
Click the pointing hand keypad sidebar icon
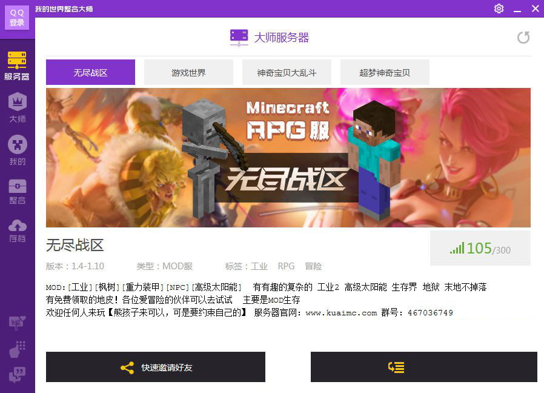[x=18, y=349]
